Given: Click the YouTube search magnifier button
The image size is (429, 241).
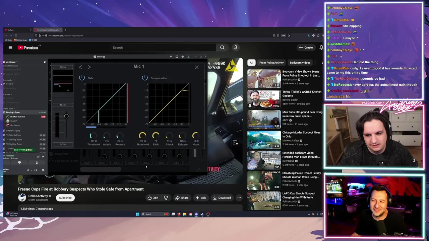Looking at the screenshot, I should click(222, 48).
